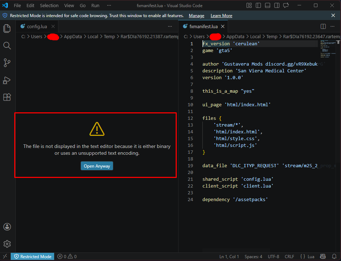341x261 pixels.
Task: Open the Extensions view icon
Action: (7, 97)
